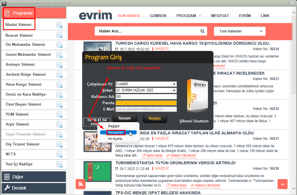Choose Varsayılan from the context menu
The height and width of the screenshot is (195, 297).
click(x=116, y=132)
